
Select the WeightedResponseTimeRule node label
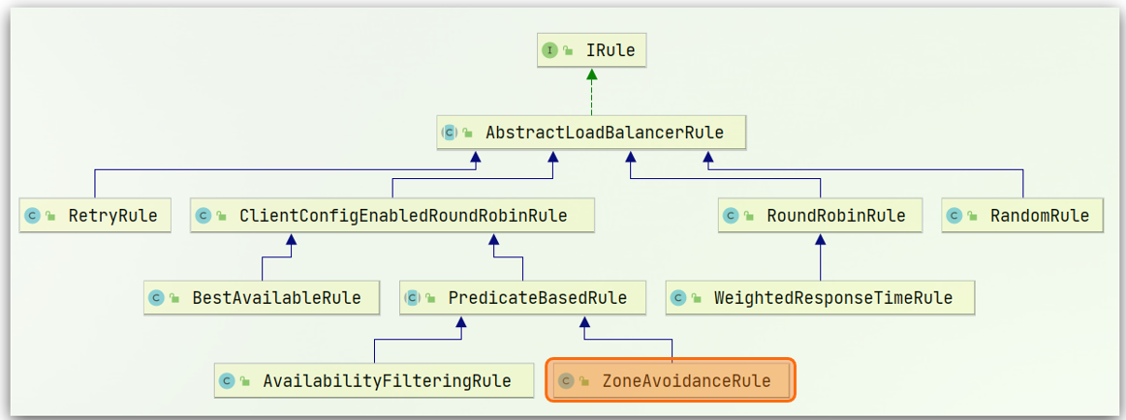pyautogui.click(x=832, y=298)
